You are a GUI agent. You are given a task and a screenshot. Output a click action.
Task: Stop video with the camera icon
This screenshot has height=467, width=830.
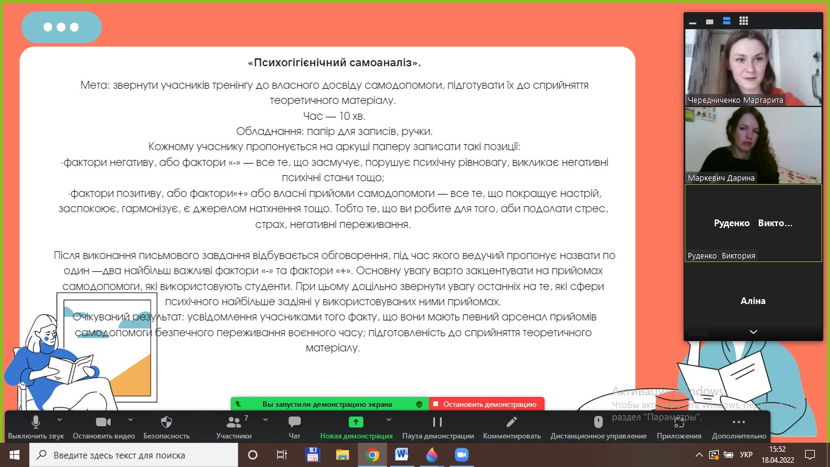point(103,426)
